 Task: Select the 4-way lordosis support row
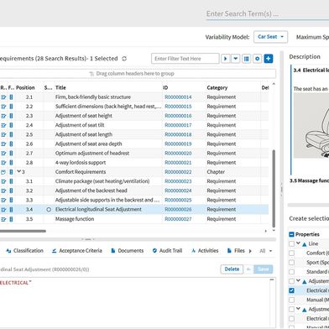pos(134,163)
